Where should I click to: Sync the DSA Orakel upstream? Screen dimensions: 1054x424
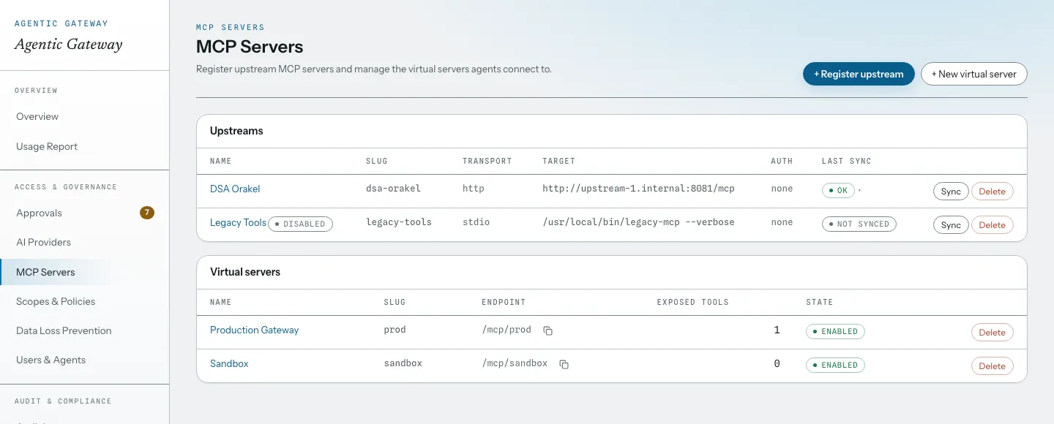(x=951, y=192)
